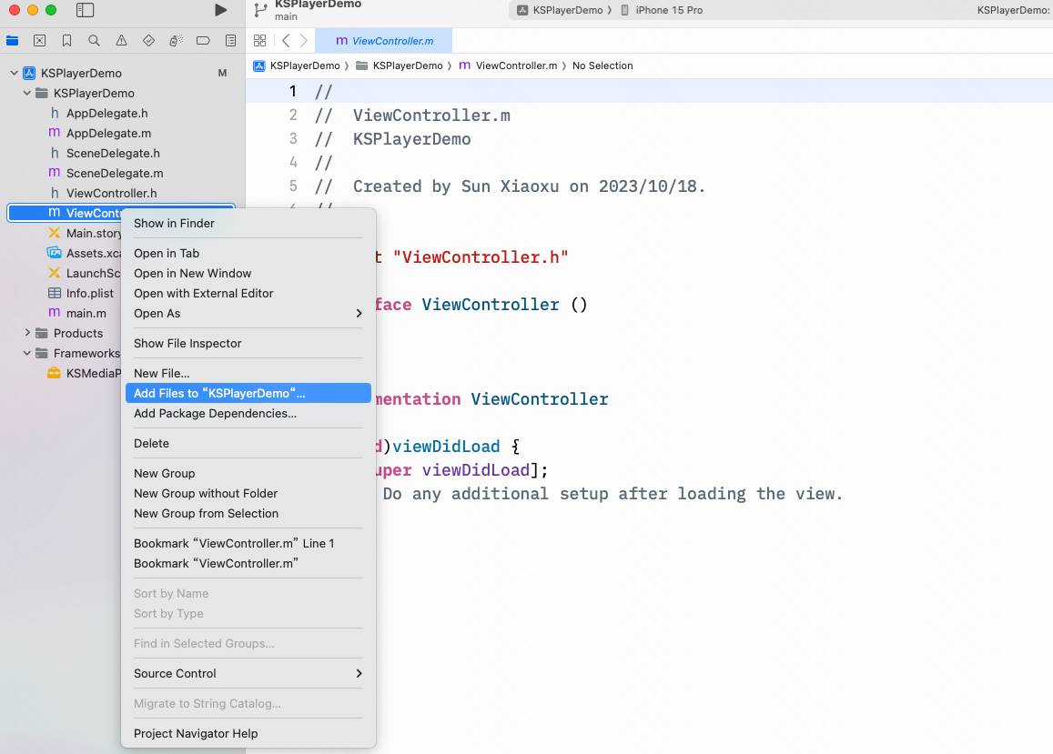
Task: Choose iPhone 15 Pro run destination
Action: [662, 10]
